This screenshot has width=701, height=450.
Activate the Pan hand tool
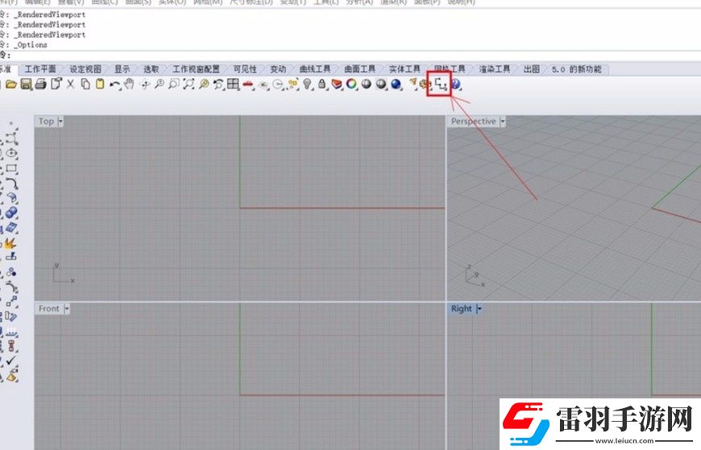pyautogui.click(x=129, y=84)
